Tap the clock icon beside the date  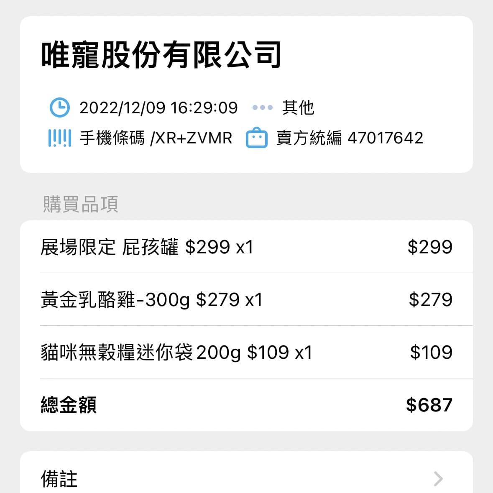60,107
